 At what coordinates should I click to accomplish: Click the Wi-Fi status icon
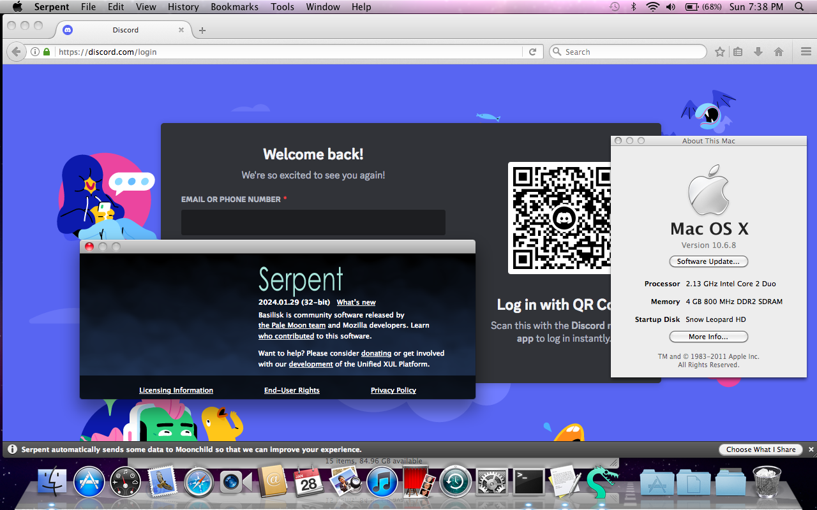pos(652,7)
